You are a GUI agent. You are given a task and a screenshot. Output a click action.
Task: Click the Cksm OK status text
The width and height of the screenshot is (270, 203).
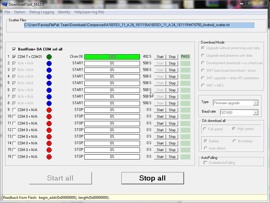(77, 56)
